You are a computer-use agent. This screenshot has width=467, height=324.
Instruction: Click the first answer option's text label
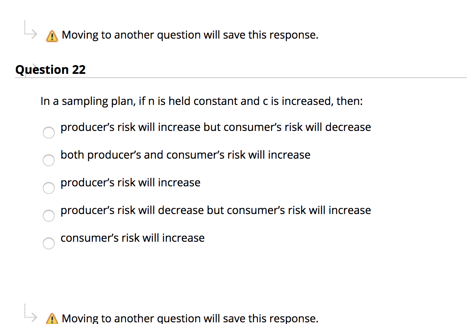215,127
